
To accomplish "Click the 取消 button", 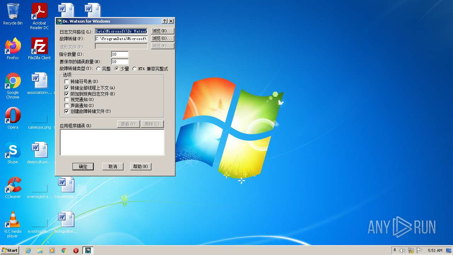I will point(113,166).
